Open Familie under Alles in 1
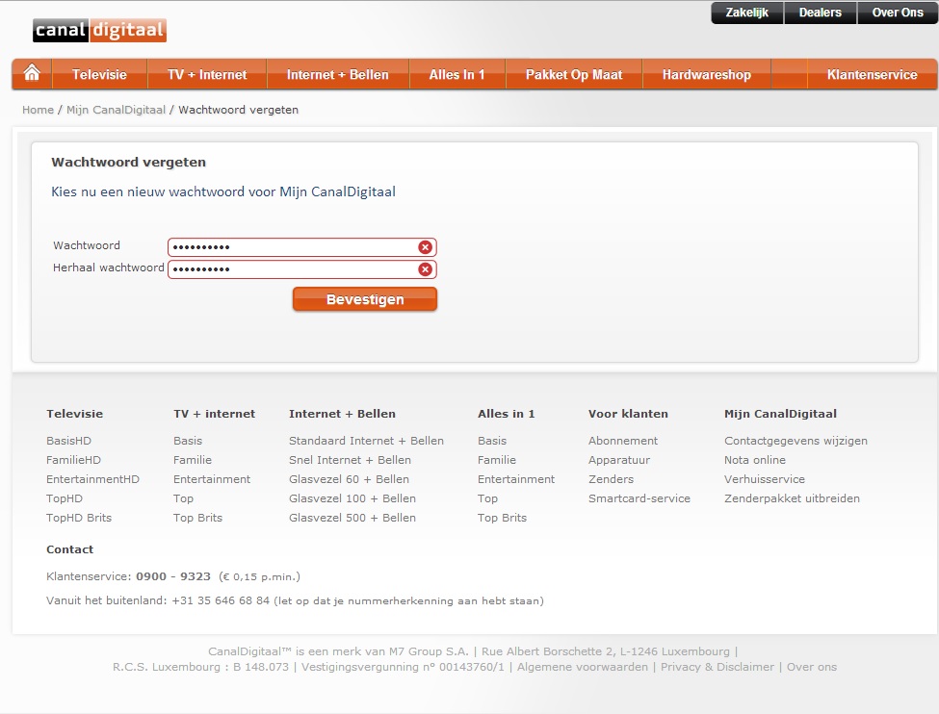 [x=496, y=460]
